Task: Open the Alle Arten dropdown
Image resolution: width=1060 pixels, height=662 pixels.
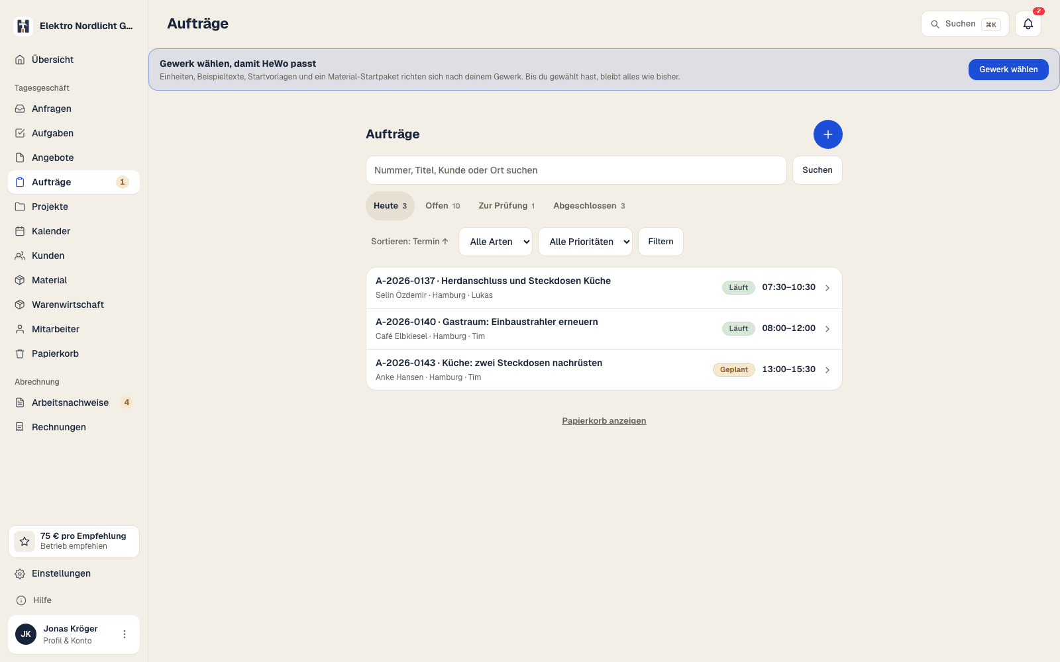Action: (x=496, y=242)
